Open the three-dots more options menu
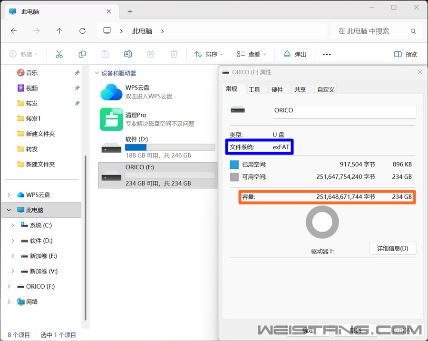This screenshot has width=428, height=341. pyautogui.click(x=327, y=54)
